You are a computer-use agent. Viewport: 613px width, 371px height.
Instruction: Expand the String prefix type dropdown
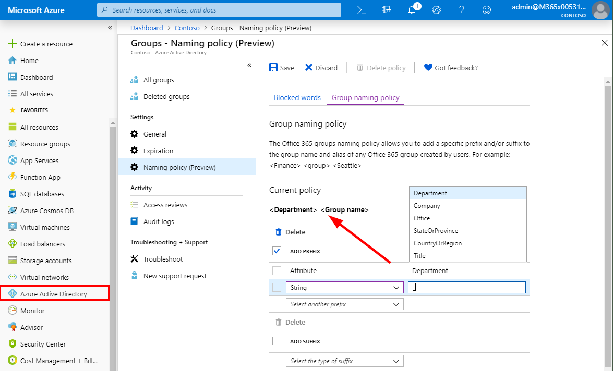point(344,288)
